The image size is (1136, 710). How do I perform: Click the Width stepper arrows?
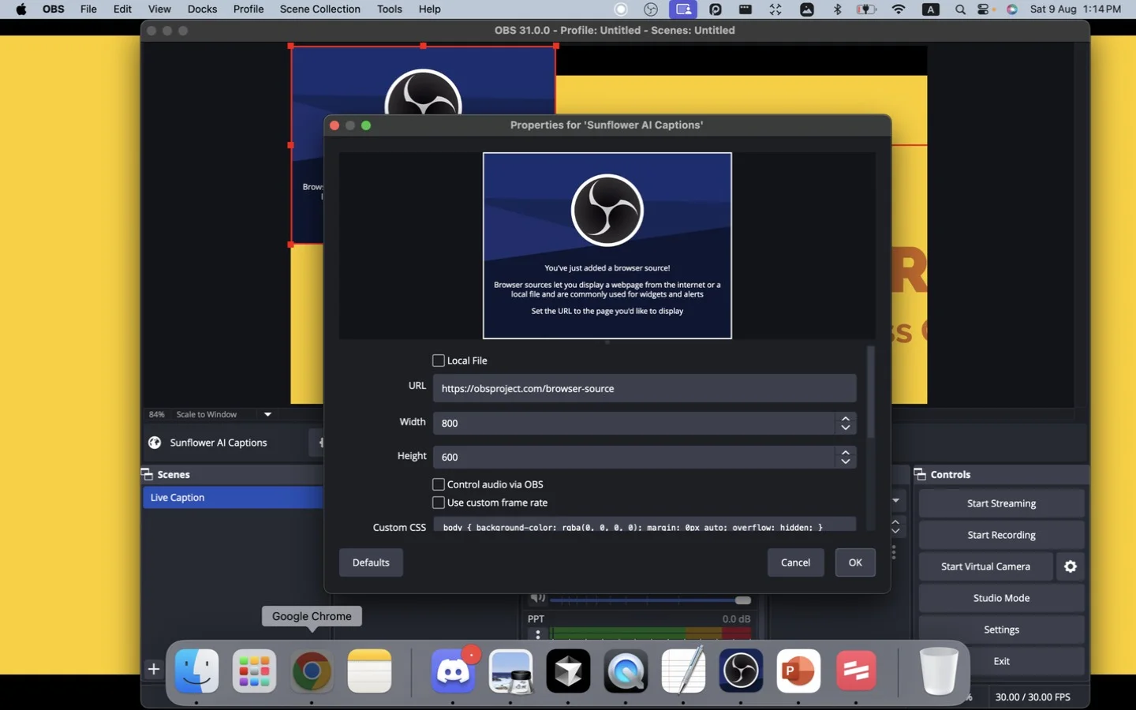(x=846, y=423)
